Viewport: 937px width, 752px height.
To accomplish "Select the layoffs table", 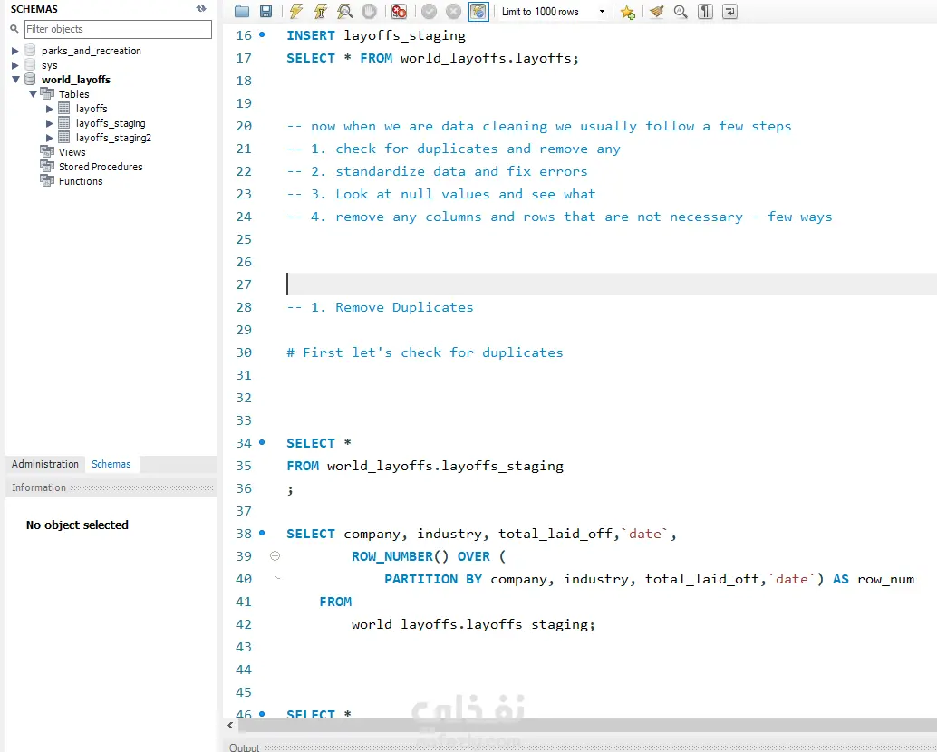I will [x=92, y=109].
